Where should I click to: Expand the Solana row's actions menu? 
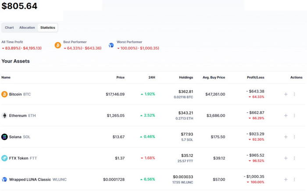(294, 137)
